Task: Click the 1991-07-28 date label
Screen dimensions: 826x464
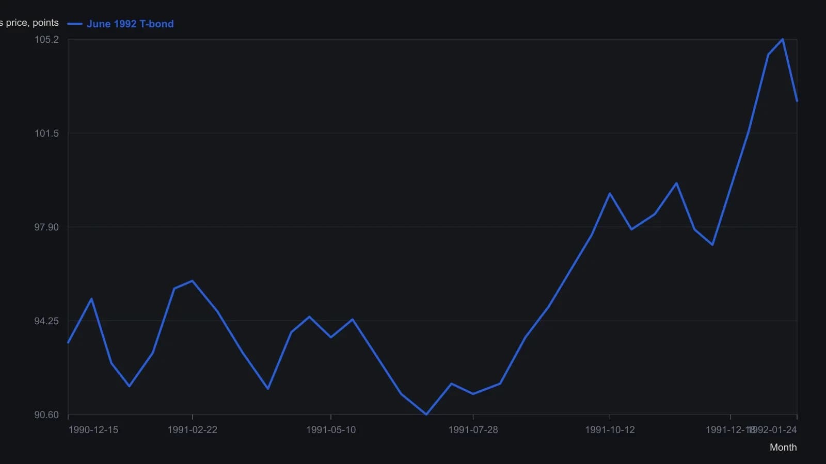Action: pyautogui.click(x=473, y=430)
